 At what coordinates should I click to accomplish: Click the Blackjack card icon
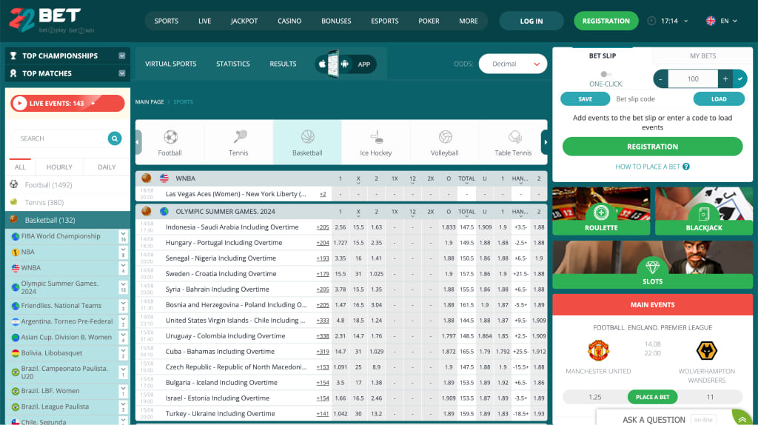click(704, 212)
